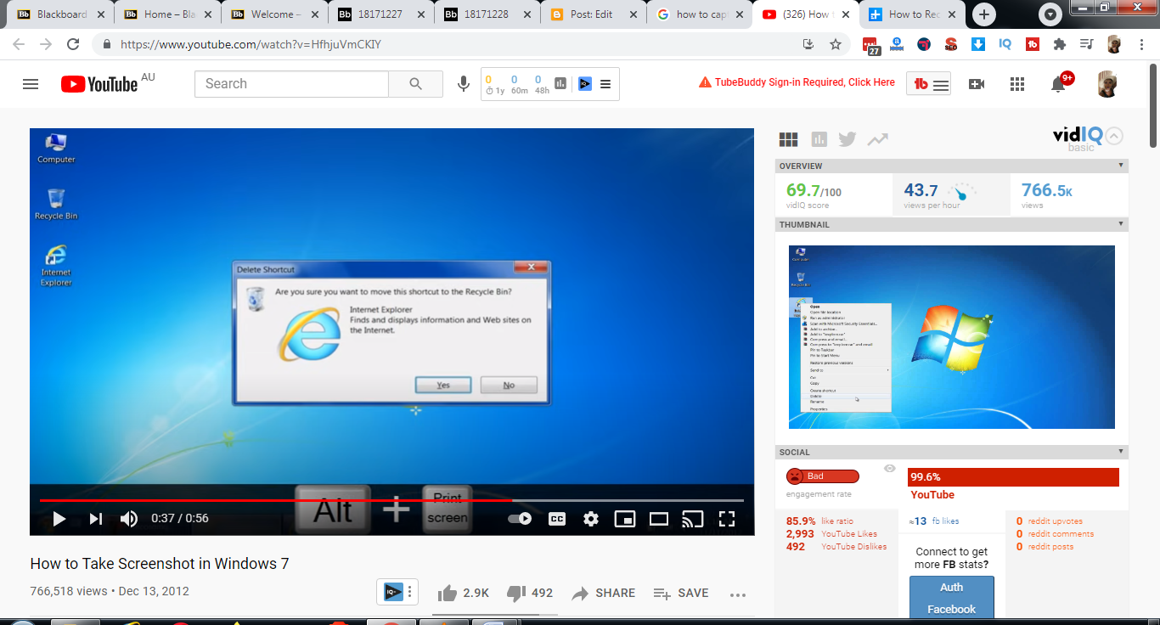Click the SAVE to playlist button
Viewport: 1160px width, 625px height.
(681, 593)
